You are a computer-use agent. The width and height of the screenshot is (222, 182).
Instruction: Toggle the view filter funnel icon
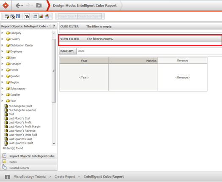pyautogui.click(x=27, y=16)
